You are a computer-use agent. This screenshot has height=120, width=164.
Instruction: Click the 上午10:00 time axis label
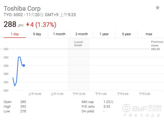point(35,94)
